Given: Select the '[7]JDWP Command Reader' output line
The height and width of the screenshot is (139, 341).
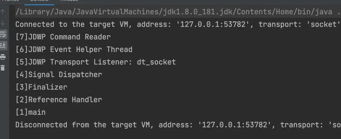Looking at the screenshot, I should (63, 37).
